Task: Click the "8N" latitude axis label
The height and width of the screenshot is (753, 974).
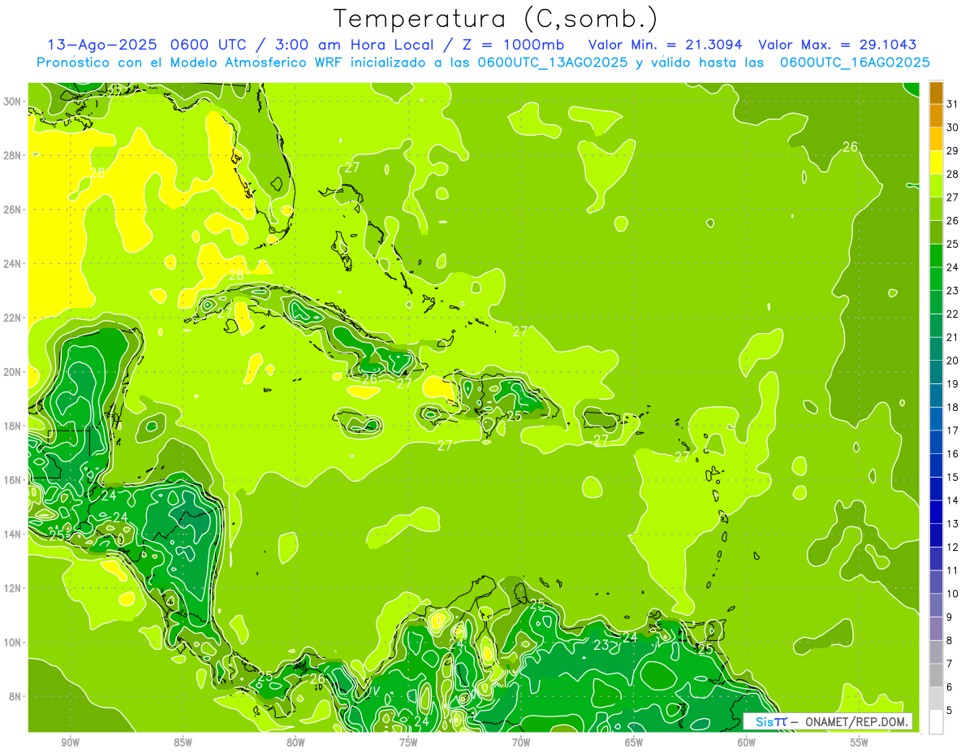Action: click(16, 696)
